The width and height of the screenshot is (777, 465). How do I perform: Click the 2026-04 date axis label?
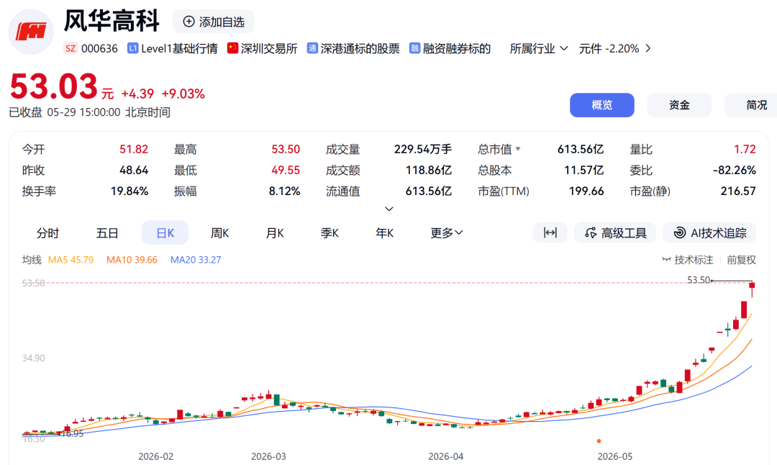[446, 456]
